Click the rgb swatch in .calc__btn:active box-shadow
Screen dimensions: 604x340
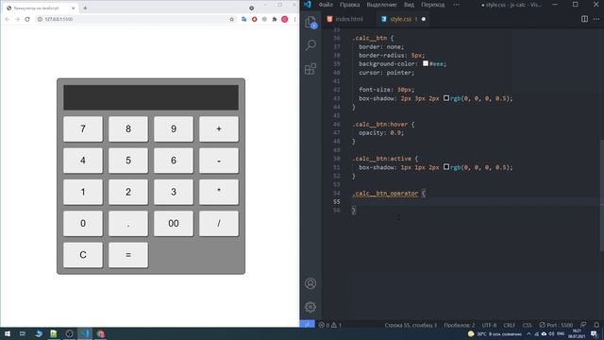446,167
